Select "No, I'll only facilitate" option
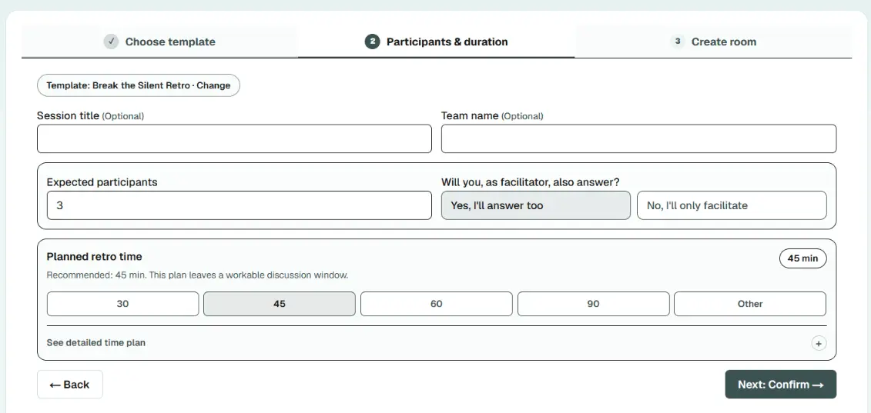The height and width of the screenshot is (413, 871). pyautogui.click(x=732, y=205)
